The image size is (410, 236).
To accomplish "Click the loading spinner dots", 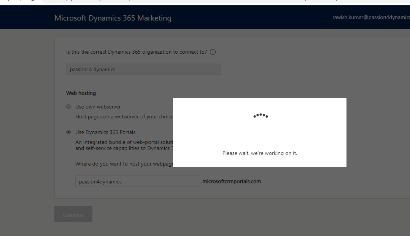I will tap(261, 115).
